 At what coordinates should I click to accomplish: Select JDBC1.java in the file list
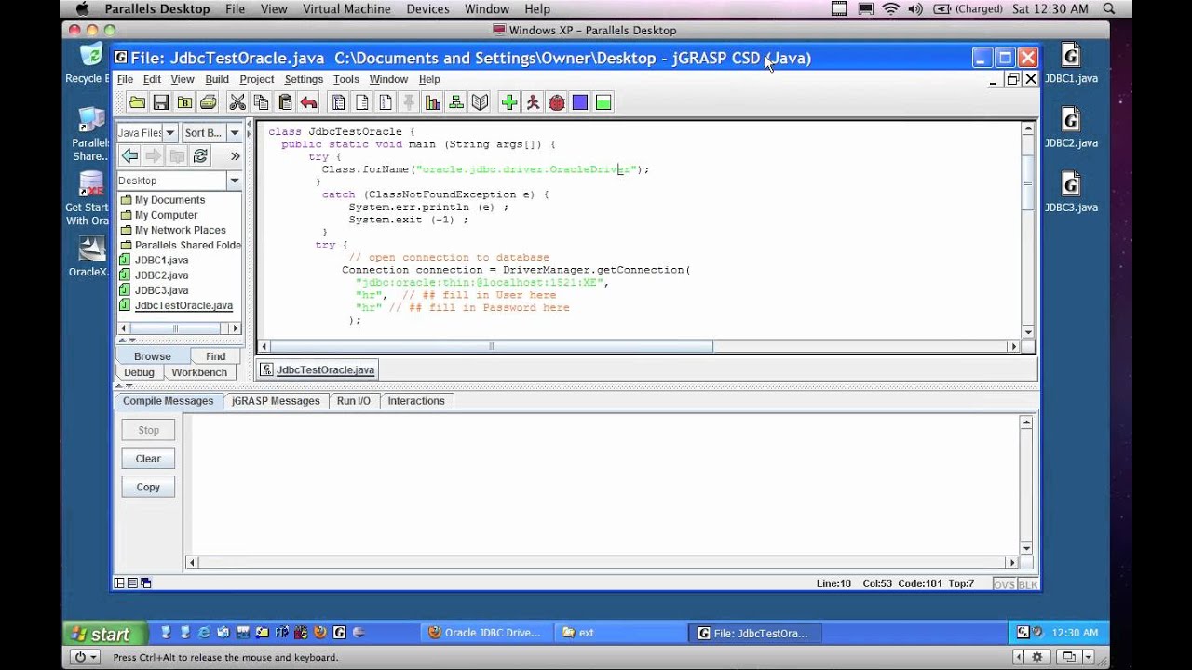pyautogui.click(x=161, y=261)
